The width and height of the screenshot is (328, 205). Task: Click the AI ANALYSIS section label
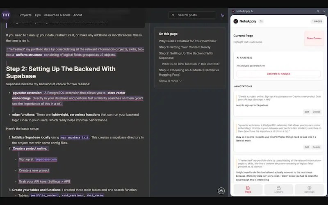244,58
